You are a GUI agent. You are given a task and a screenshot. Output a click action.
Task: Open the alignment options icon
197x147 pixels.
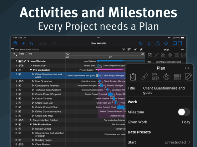[x=129, y=49]
